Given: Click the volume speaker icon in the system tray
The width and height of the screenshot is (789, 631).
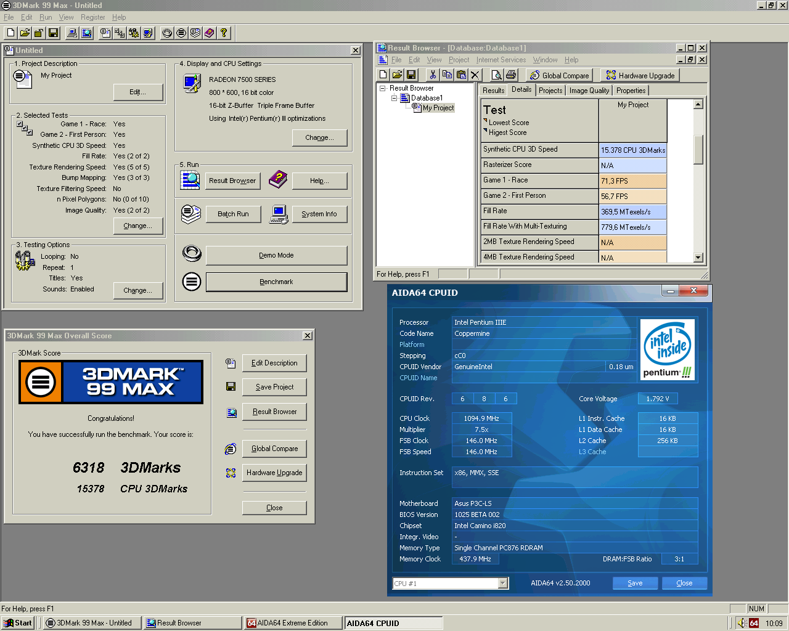Looking at the screenshot, I should click(742, 623).
